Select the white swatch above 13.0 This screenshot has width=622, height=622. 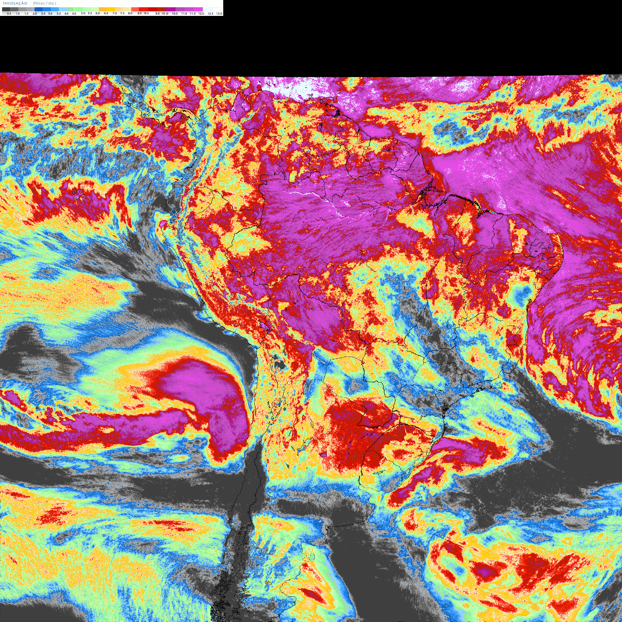(x=217, y=9)
